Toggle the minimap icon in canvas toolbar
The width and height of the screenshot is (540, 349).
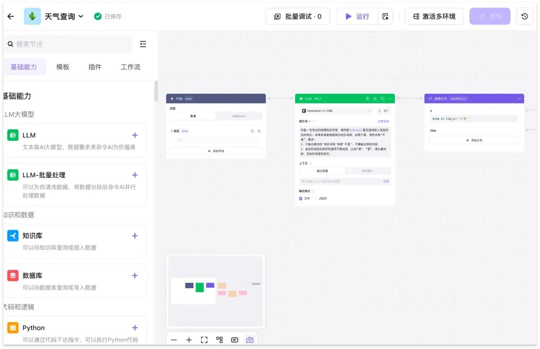tap(249, 340)
